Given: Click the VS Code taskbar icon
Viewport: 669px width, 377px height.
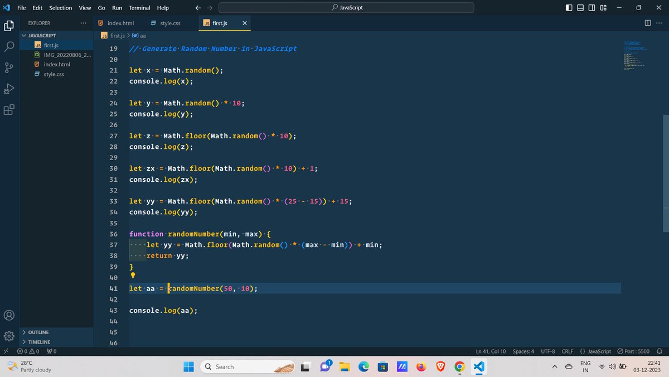Looking at the screenshot, I should (478, 366).
